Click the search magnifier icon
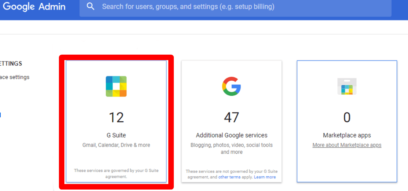This screenshot has width=408, height=191. (90, 7)
